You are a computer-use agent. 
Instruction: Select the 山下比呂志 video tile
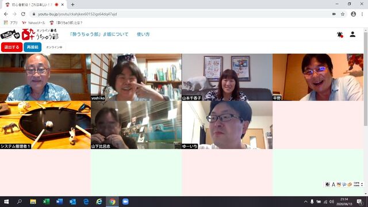coord(136,125)
